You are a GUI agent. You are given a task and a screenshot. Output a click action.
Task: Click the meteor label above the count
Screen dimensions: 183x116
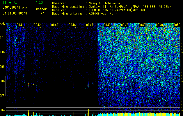coord(41,9)
